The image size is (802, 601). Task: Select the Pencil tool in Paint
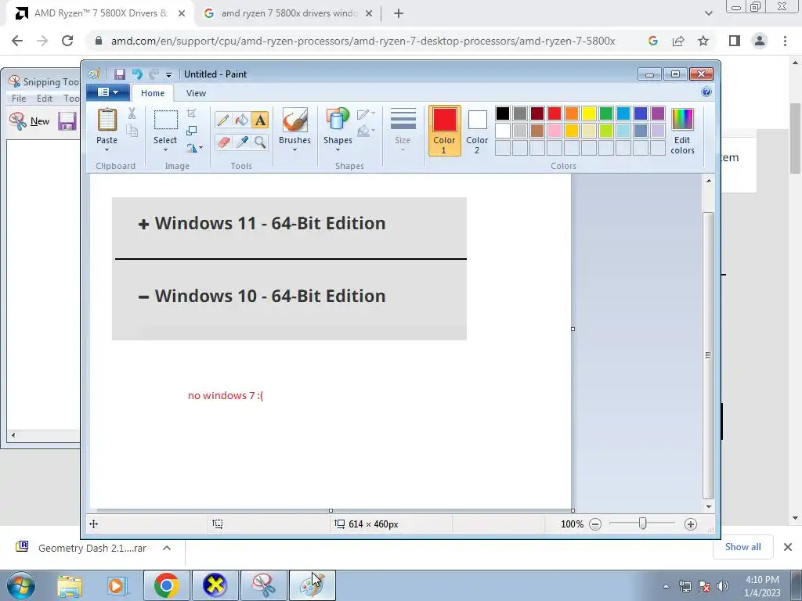223,120
